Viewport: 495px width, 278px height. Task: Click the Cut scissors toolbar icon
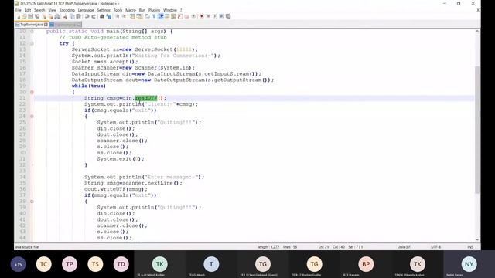click(x=65, y=16)
